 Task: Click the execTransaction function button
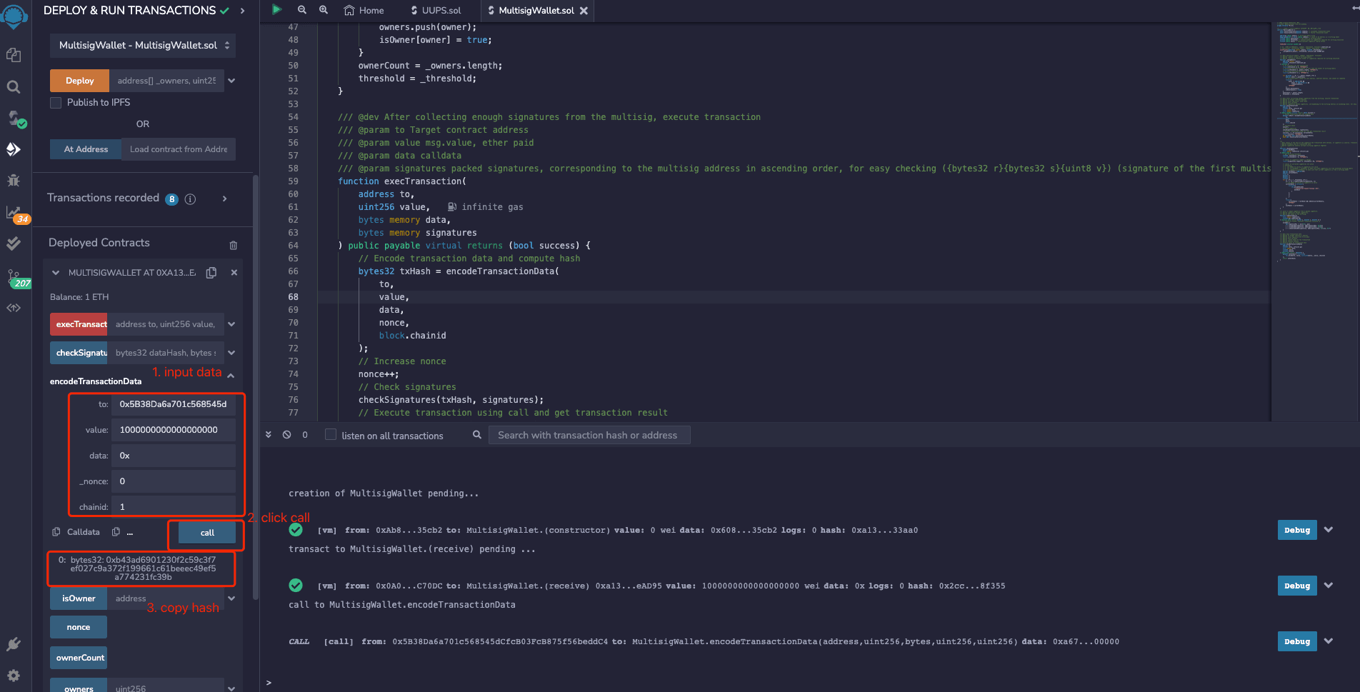pyautogui.click(x=79, y=324)
